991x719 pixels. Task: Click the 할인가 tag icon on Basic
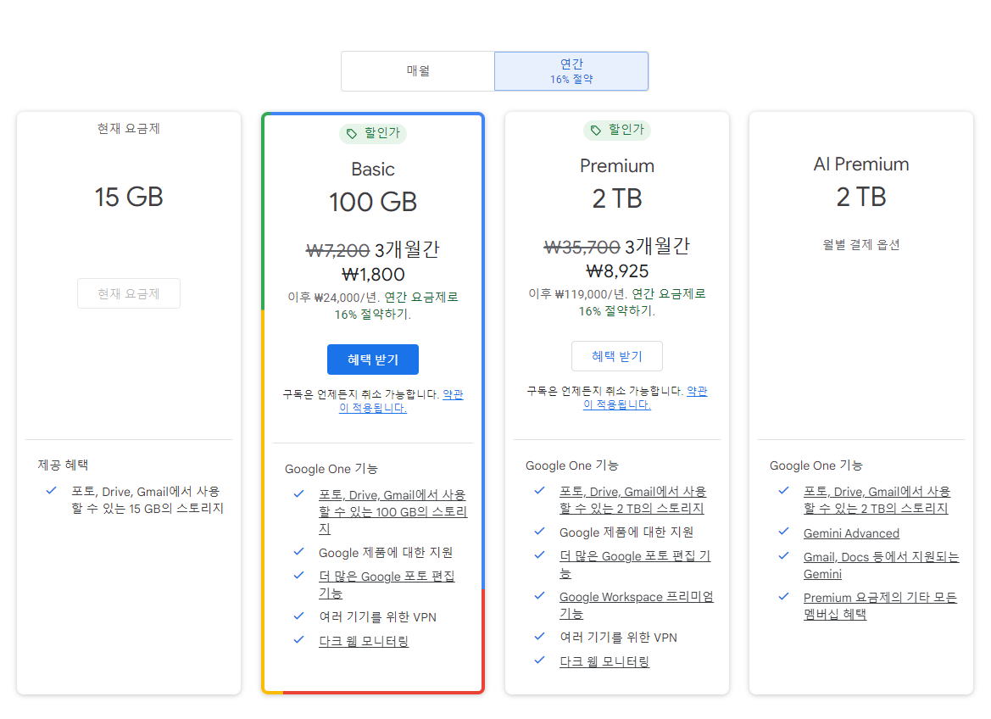pyautogui.click(x=352, y=133)
